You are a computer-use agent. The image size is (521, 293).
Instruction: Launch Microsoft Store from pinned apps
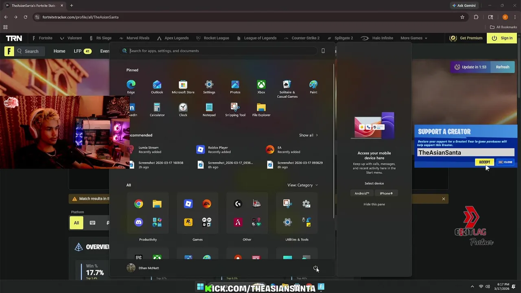pos(183,87)
